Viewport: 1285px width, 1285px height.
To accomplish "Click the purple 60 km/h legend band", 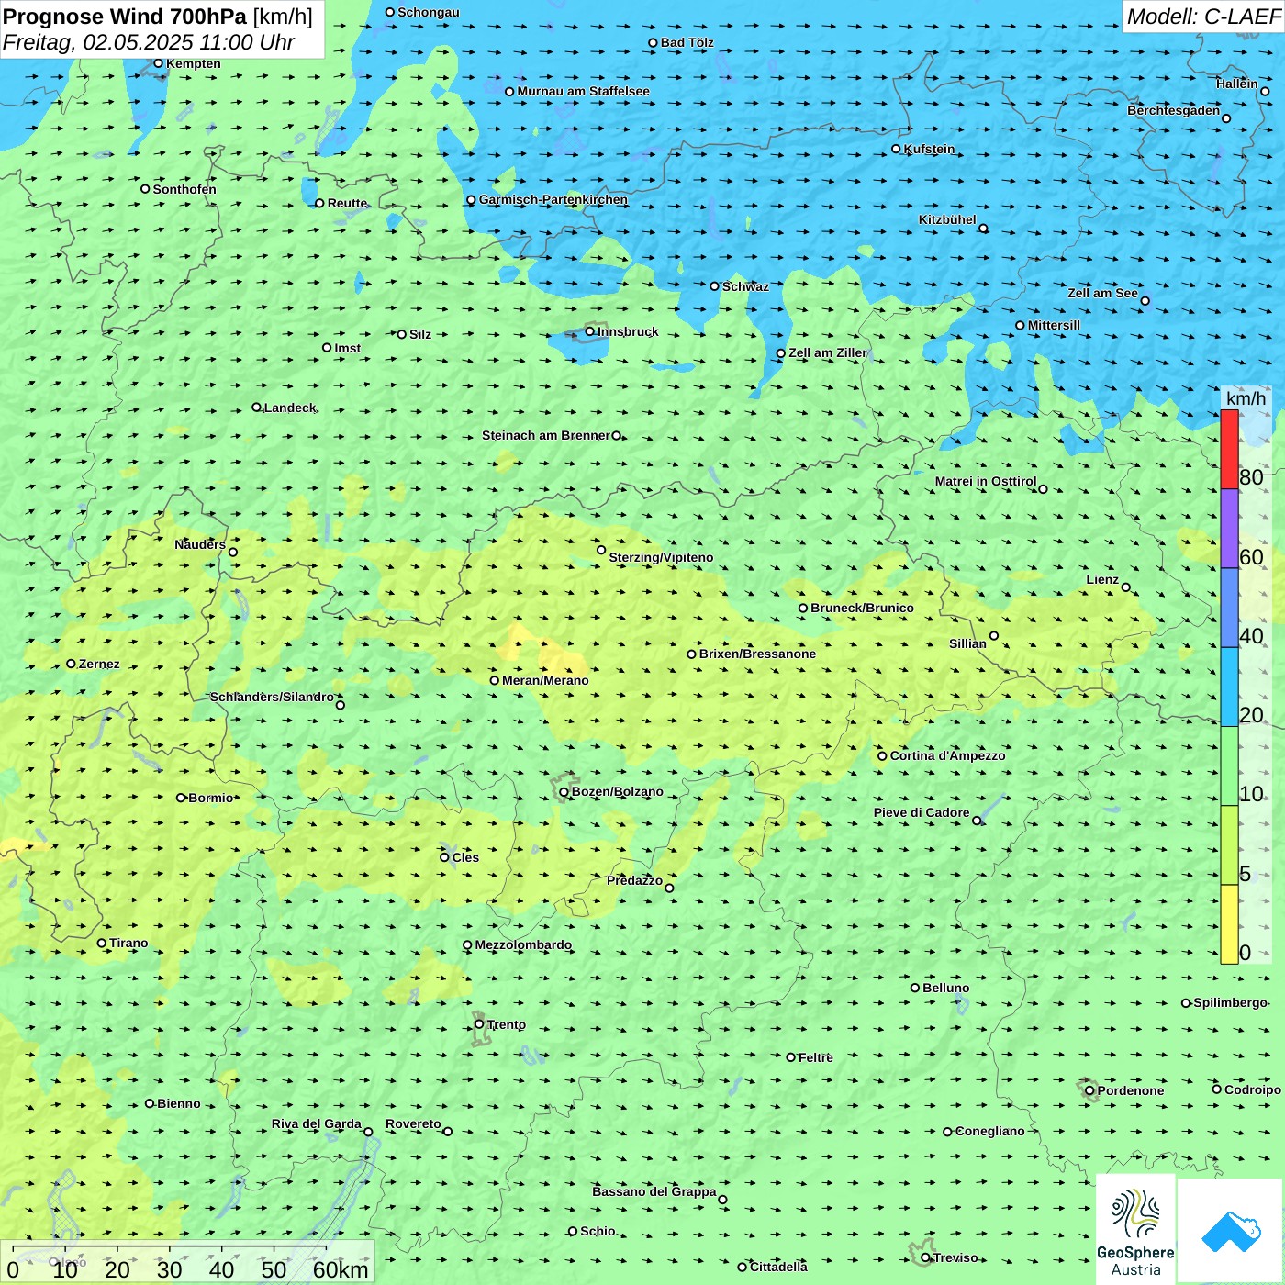I will pyautogui.click(x=1229, y=529).
